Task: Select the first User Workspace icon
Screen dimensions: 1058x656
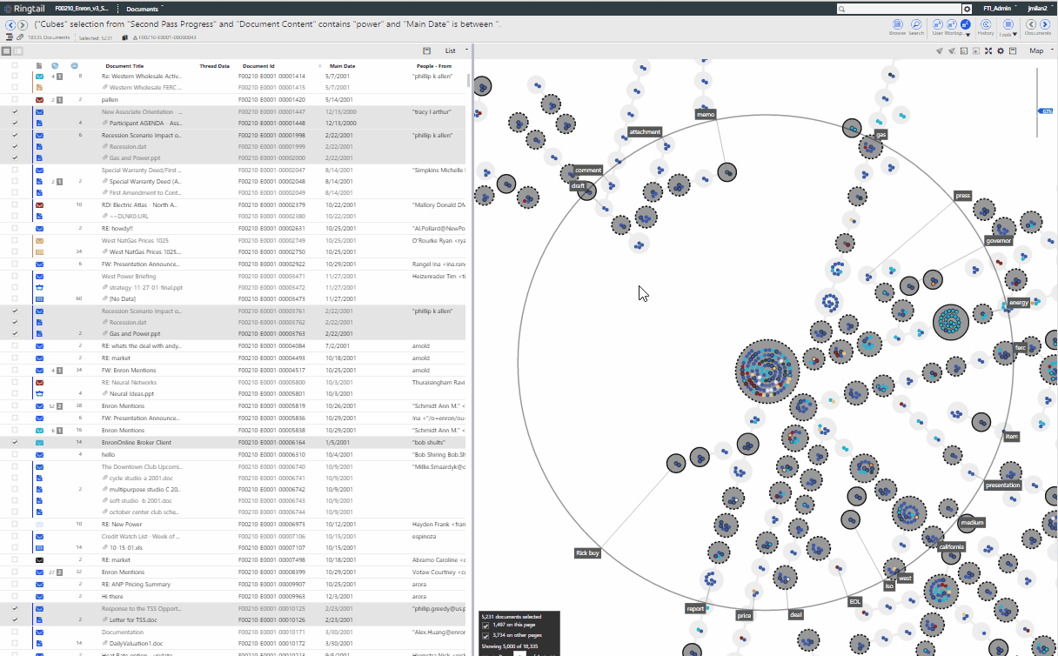Action: (x=939, y=24)
